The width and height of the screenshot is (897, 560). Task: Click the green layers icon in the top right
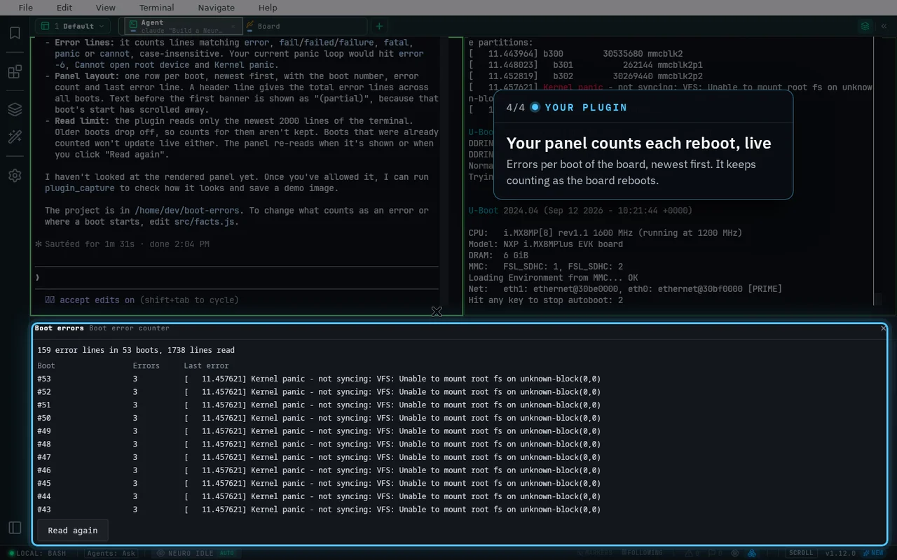(865, 27)
